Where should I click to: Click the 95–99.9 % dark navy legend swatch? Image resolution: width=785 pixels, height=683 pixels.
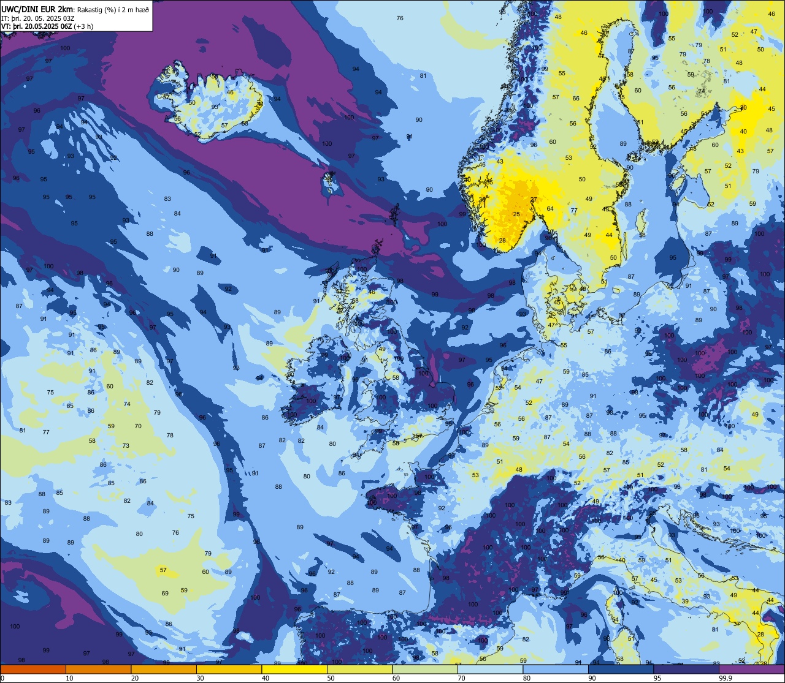click(686, 669)
